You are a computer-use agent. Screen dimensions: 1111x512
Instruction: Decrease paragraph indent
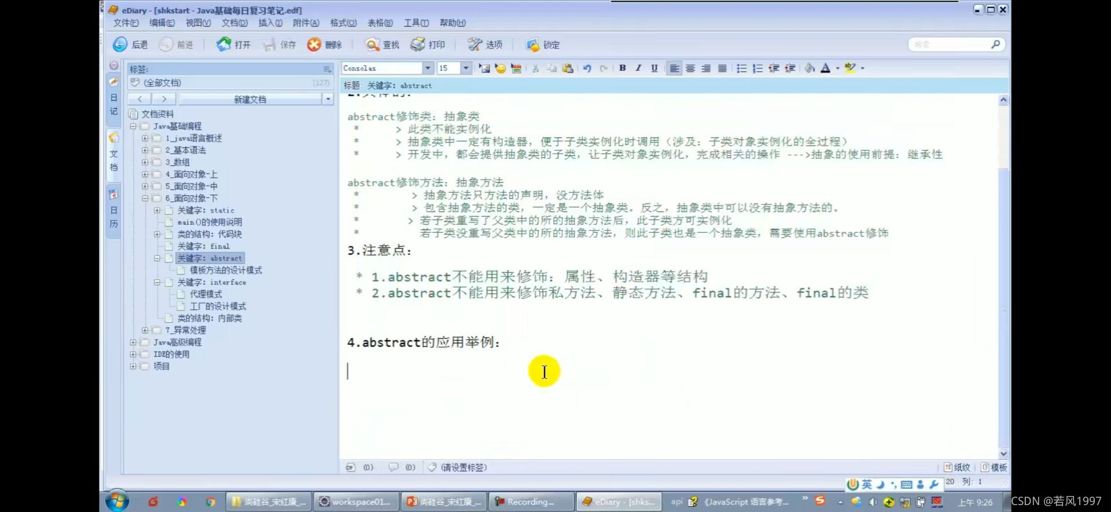(774, 68)
